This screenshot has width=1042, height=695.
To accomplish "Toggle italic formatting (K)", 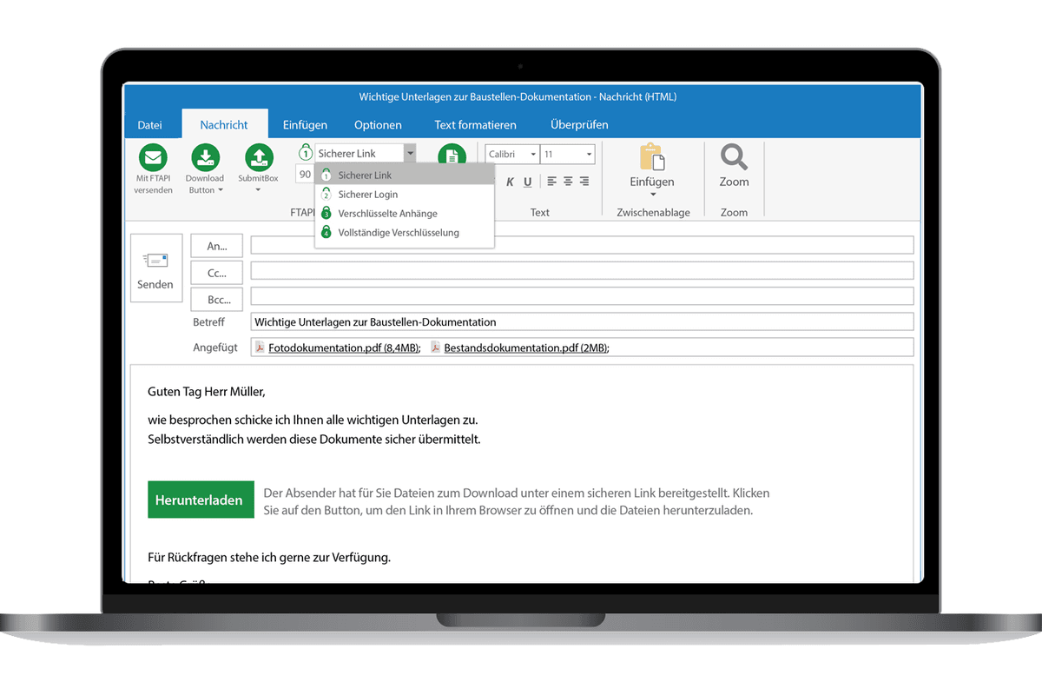I will tap(510, 182).
